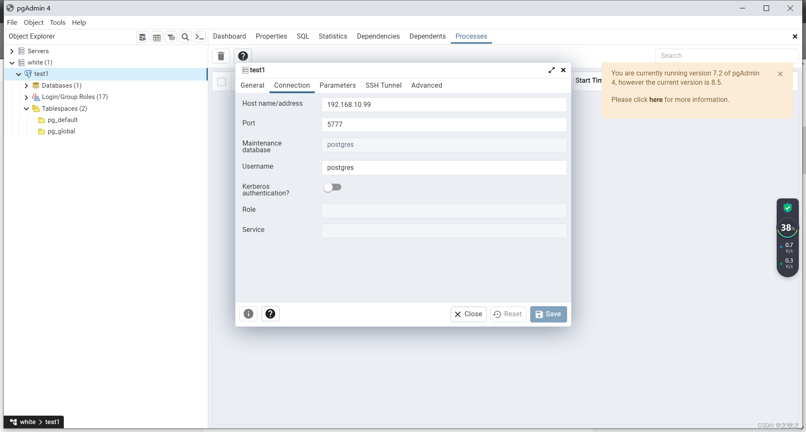Click the trash delete icon above Processes
This screenshot has width=806, height=432.
[x=221, y=56]
